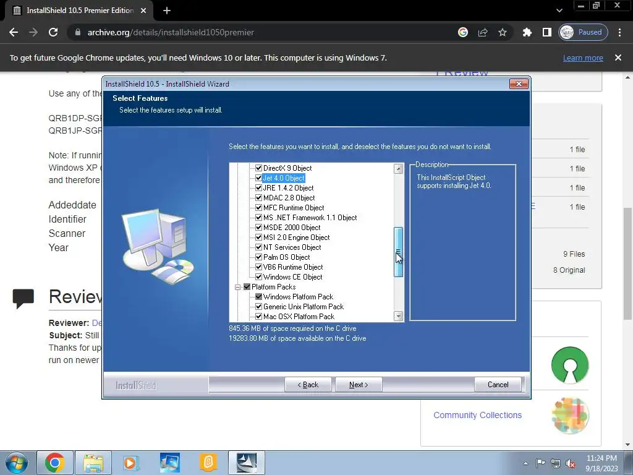Uncheck NT Services Object checkbox
The width and height of the screenshot is (633, 475).
coord(259,247)
